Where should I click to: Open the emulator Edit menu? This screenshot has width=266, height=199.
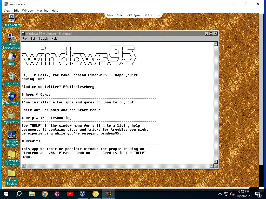[x=16, y=10]
